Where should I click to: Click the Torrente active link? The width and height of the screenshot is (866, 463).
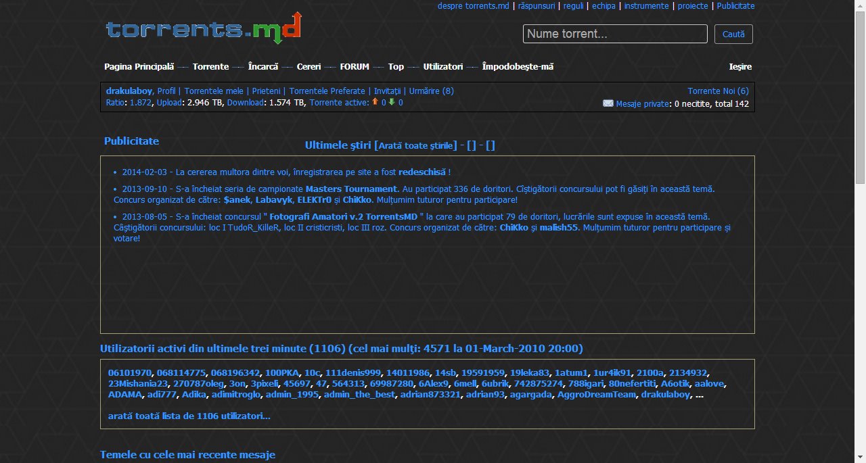(x=338, y=103)
